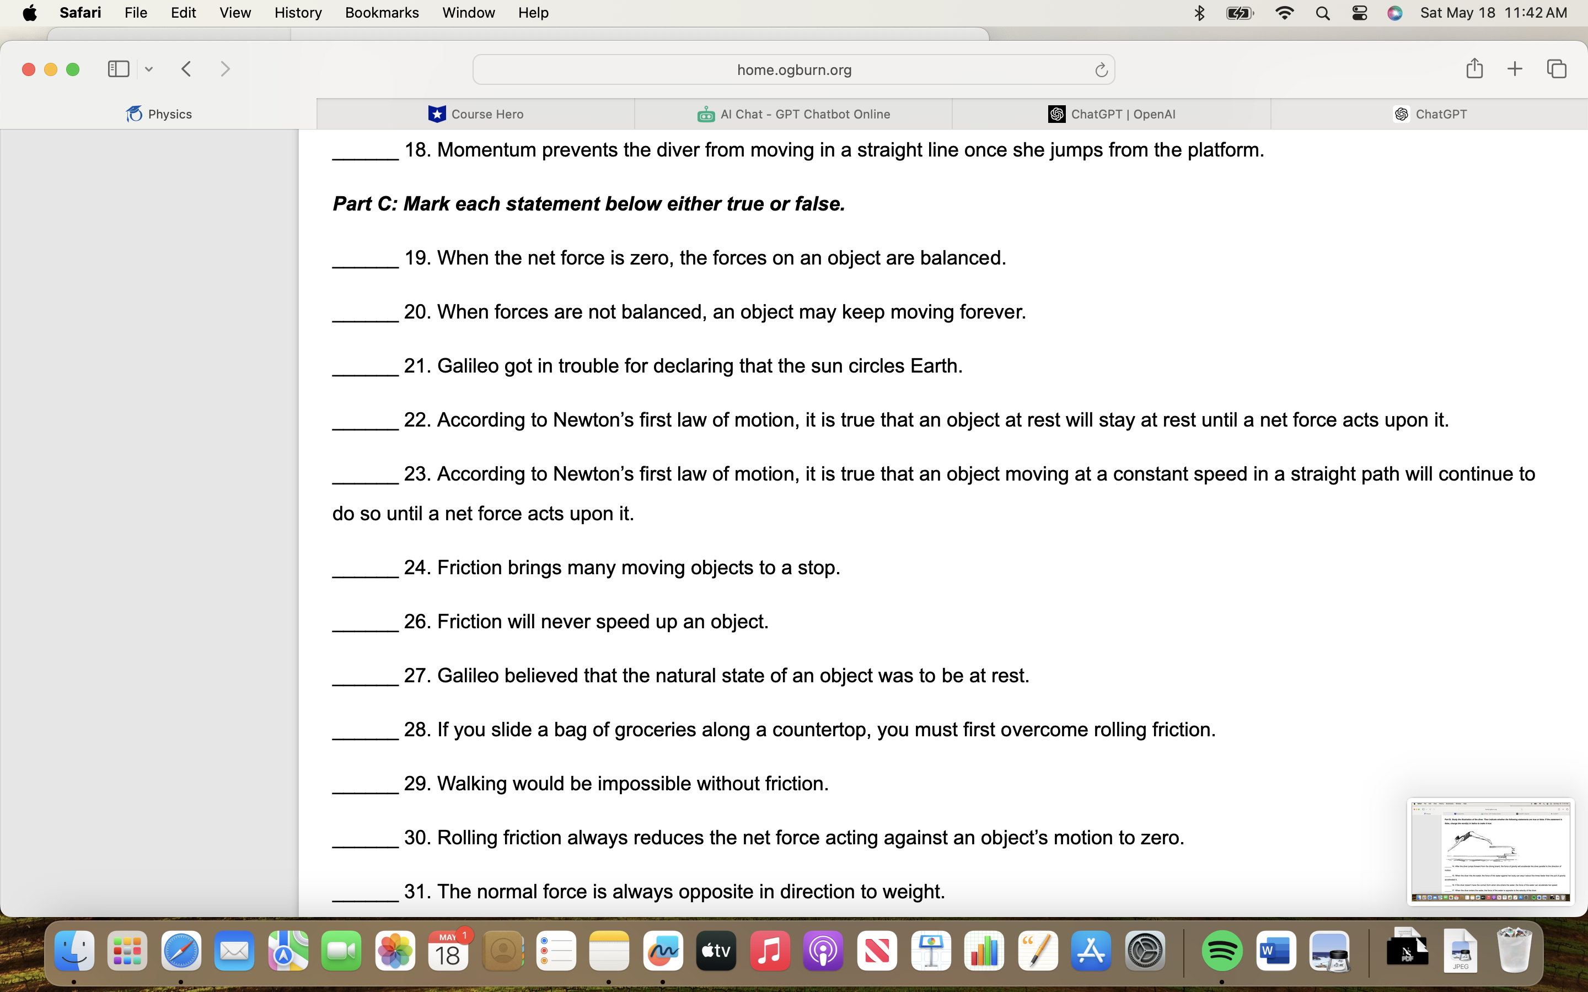Screen dimensions: 1588x992
Task: Click the Siri menu bar icon
Action: [x=1394, y=13]
